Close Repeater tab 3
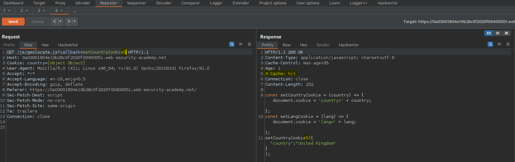This screenshot has width=515, height=162. pos(44,11)
